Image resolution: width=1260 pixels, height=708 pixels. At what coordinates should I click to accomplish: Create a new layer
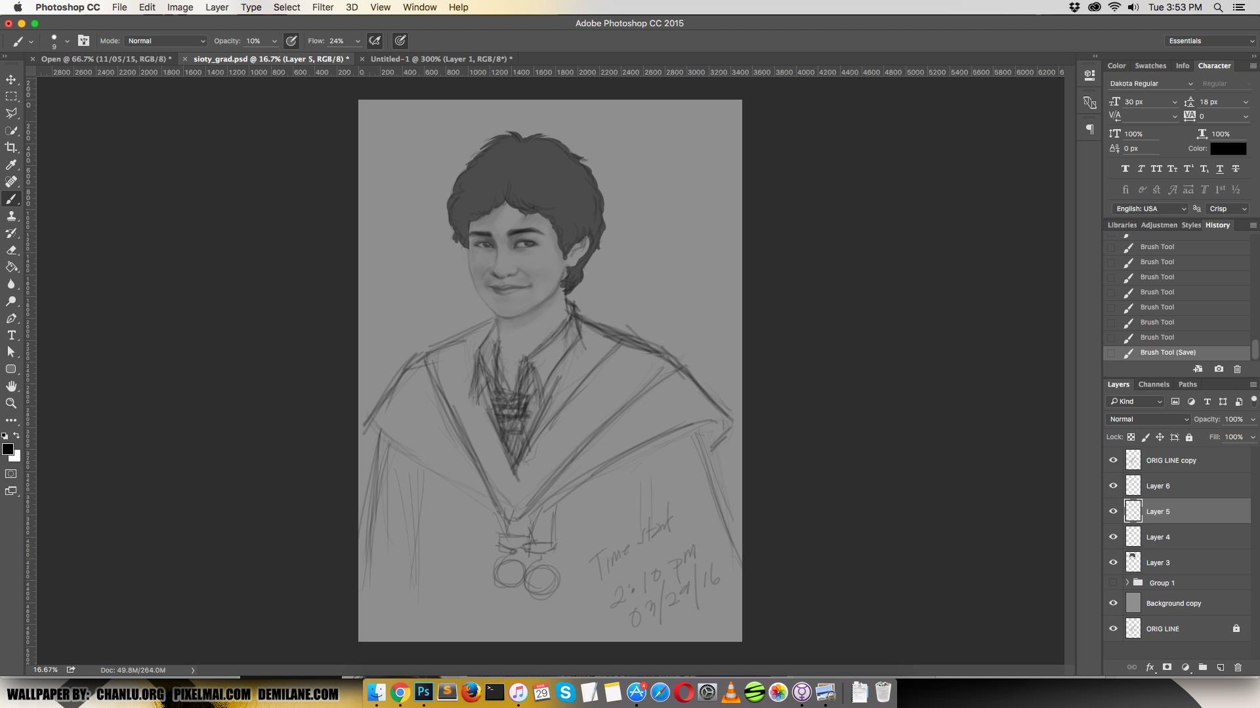[1221, 667]
